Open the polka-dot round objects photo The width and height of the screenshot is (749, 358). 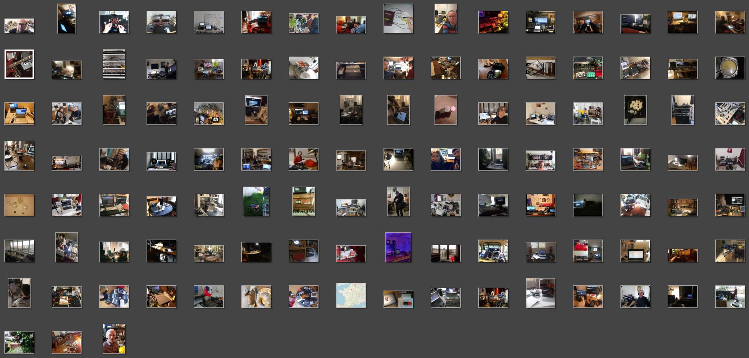click(x=445, y=110)
